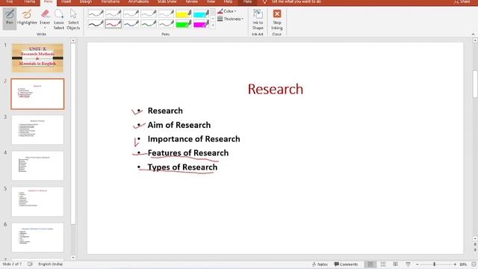Viewport: 478px width, 269px height.
Task: Select the green highlighter pen
Action: (x=184, y=24)
